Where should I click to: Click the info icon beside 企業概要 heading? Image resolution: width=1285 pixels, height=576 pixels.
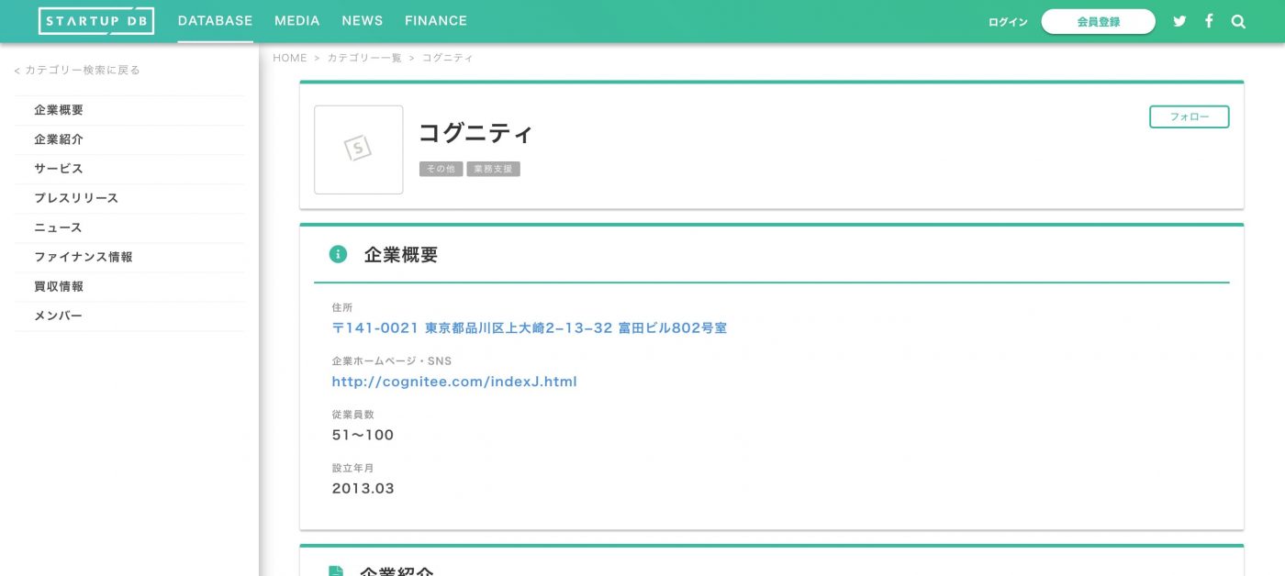point(338,254)
